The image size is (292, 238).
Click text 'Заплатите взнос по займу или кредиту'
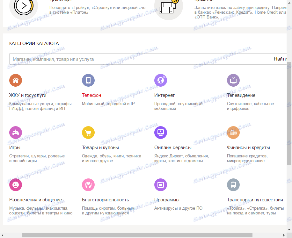point(232,8)
